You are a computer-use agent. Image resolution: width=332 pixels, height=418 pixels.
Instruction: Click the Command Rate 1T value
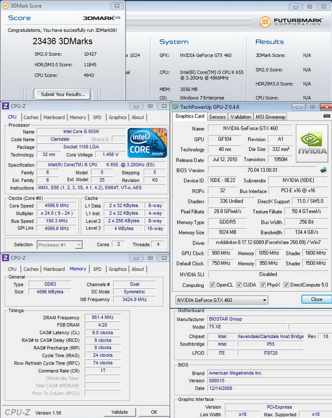point(102,370)
